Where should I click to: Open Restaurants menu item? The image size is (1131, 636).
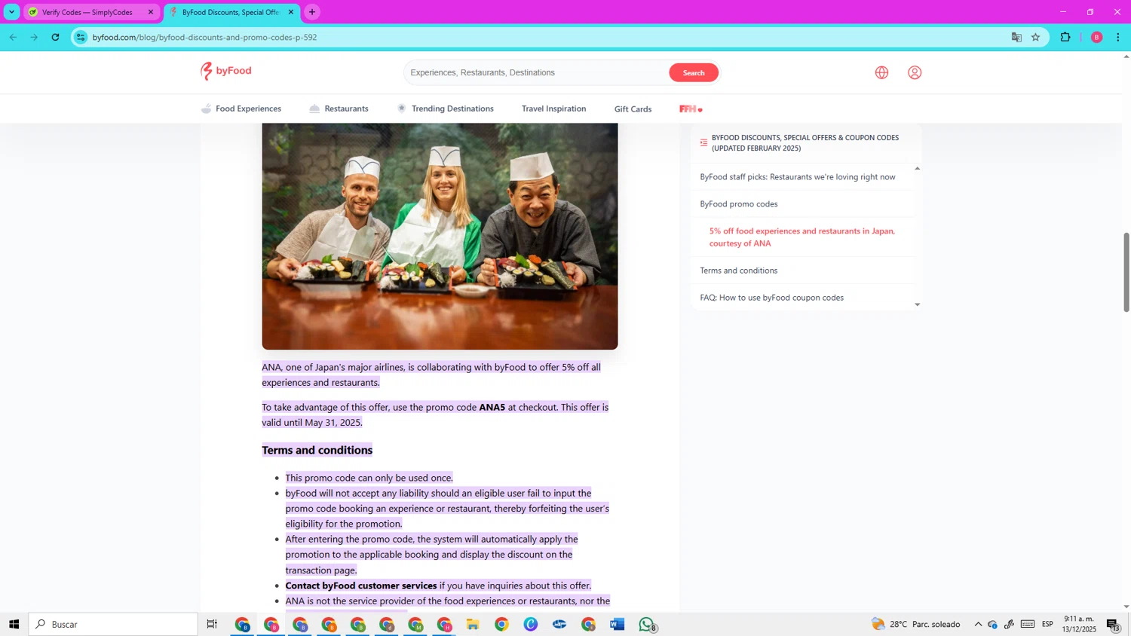[x=339, y=109]
